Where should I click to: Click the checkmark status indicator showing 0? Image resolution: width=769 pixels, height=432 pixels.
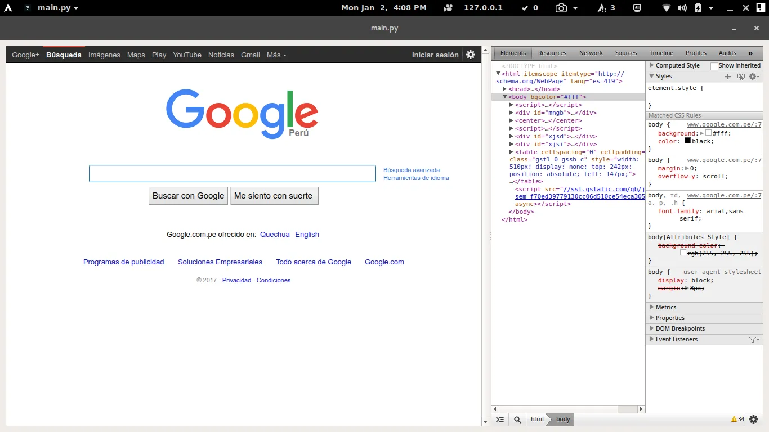[530, 8]
